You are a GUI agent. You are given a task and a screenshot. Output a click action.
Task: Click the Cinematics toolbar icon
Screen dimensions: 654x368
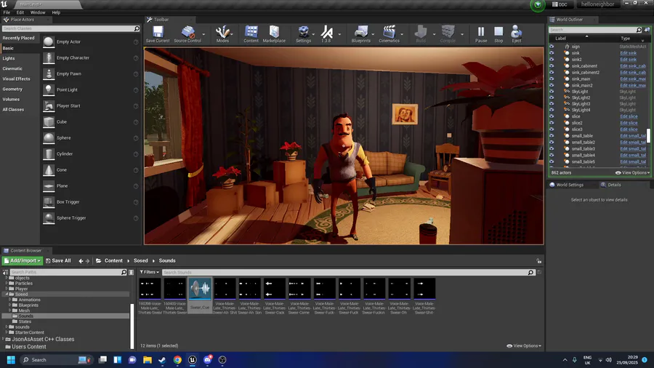pyautogui.click(x=389, y=32)
